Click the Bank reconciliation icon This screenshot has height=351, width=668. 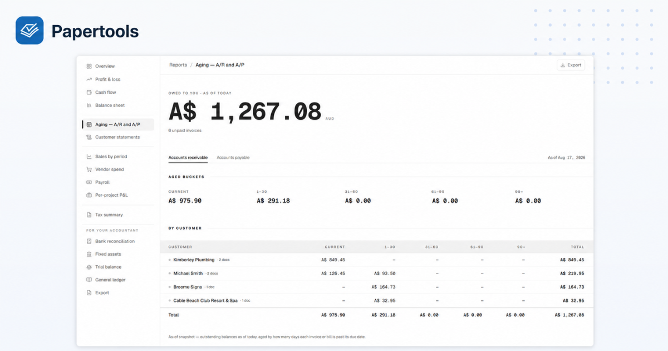(89, 241)
